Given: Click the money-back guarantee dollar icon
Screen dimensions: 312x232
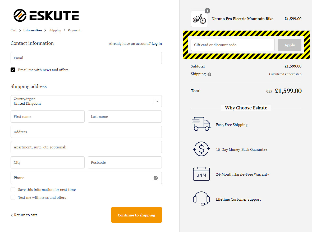Looking at the screenshot, I should pos(201,149).
